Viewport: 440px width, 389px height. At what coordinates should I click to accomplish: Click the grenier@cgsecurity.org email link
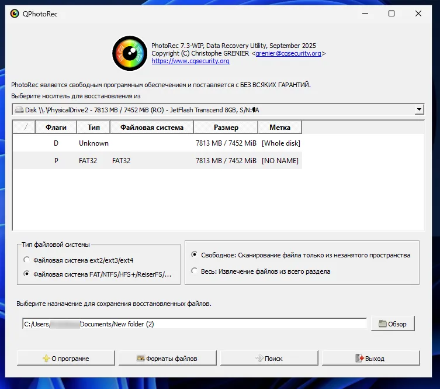tap(289, 53)
